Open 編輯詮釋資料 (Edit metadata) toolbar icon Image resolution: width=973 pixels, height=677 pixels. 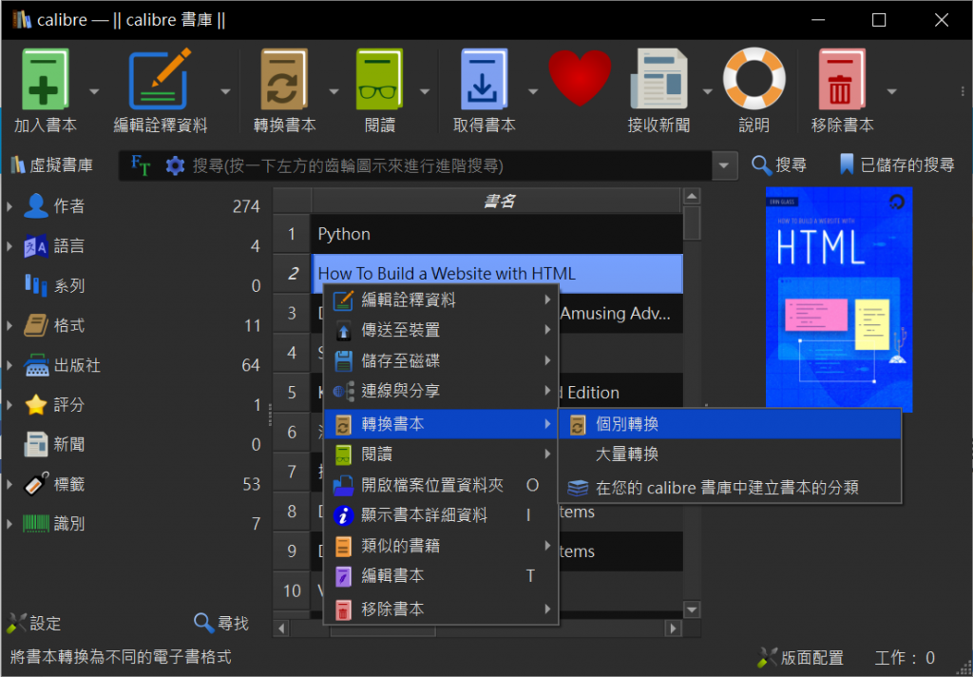[x=160, y=80]
